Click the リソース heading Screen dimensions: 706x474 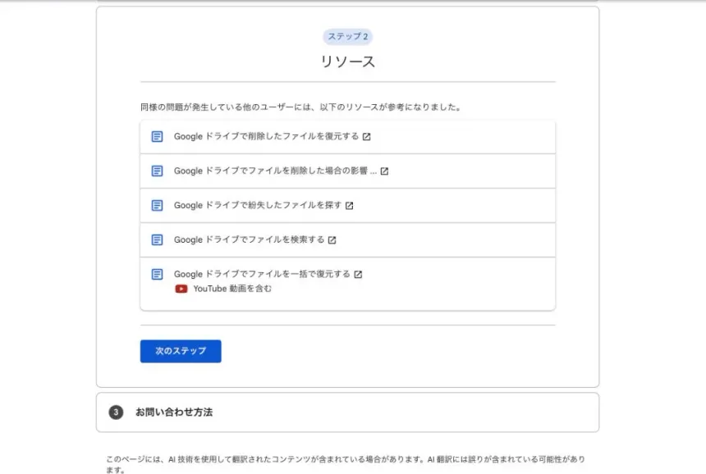(x=347, y=62)
